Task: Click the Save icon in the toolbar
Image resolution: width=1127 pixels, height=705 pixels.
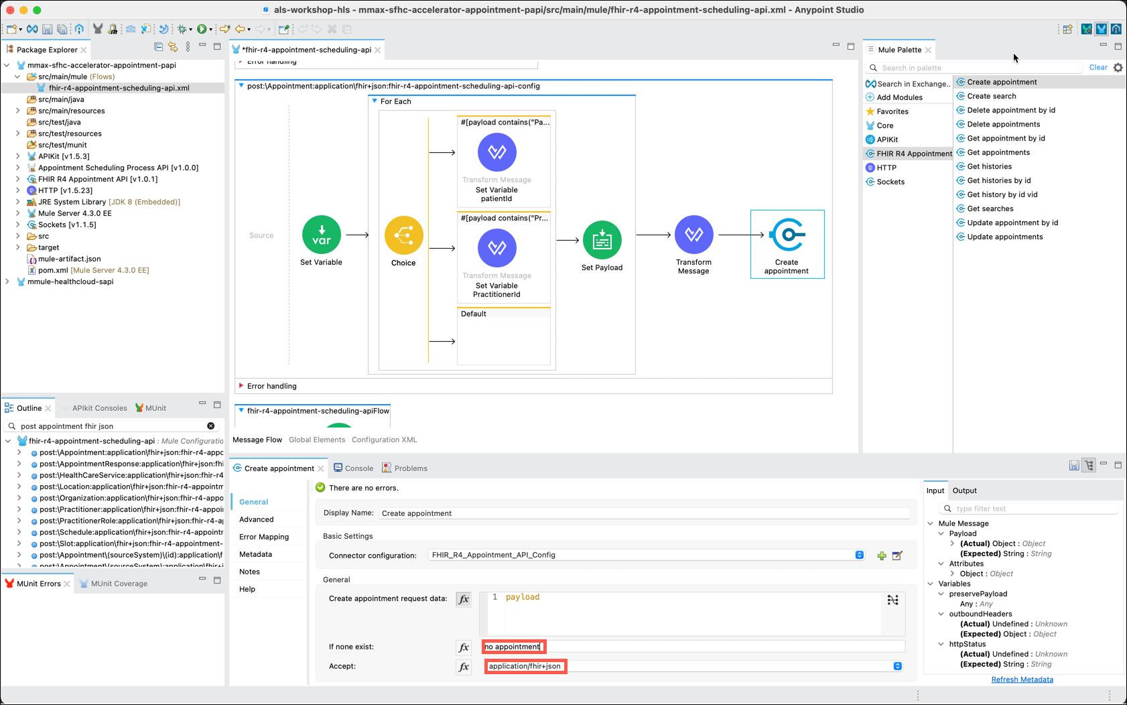Action: (47, 29)
